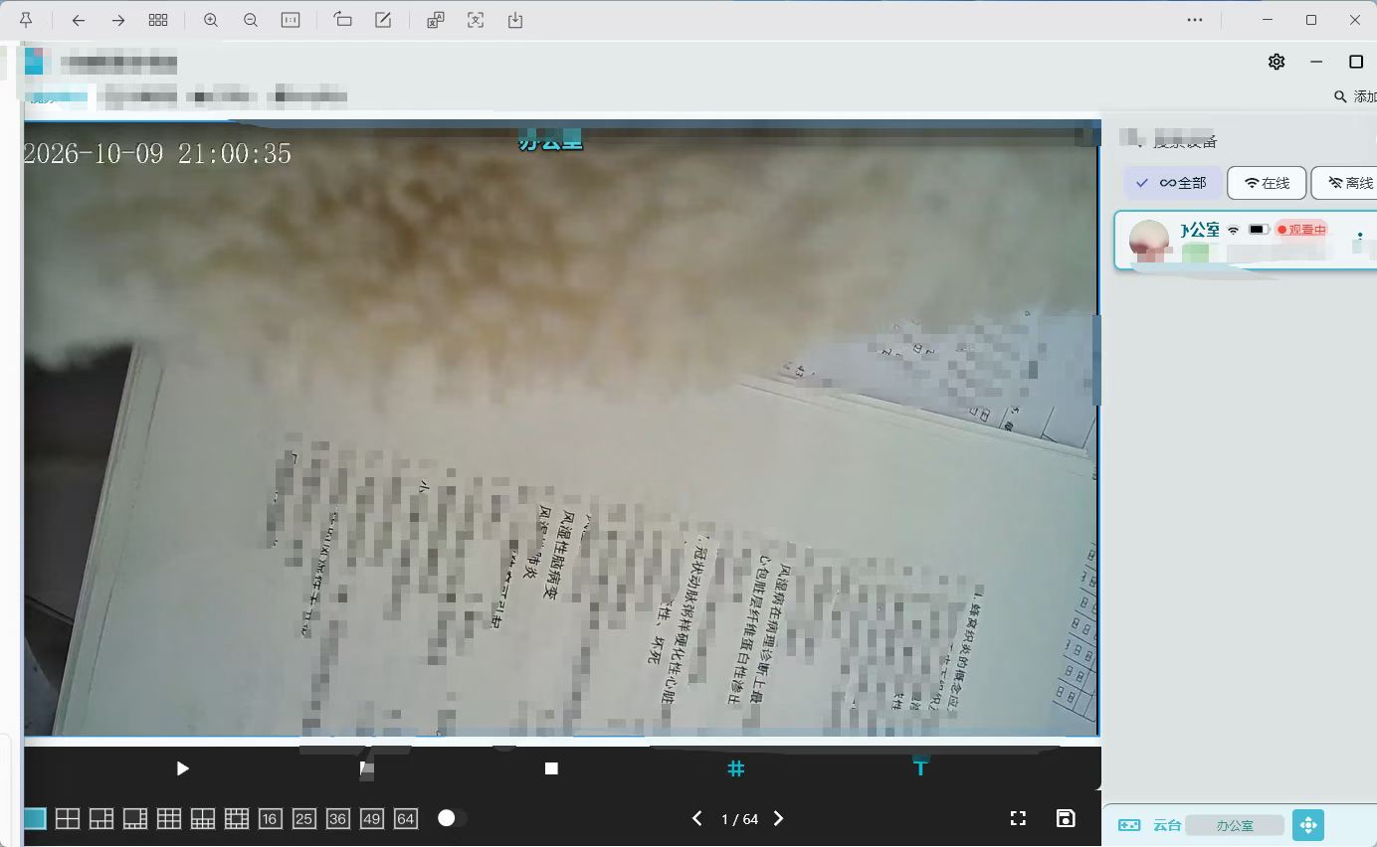Pin the image viewer window on top
This screenshot has width=1377, height=847.
click(x=27, y=20)
